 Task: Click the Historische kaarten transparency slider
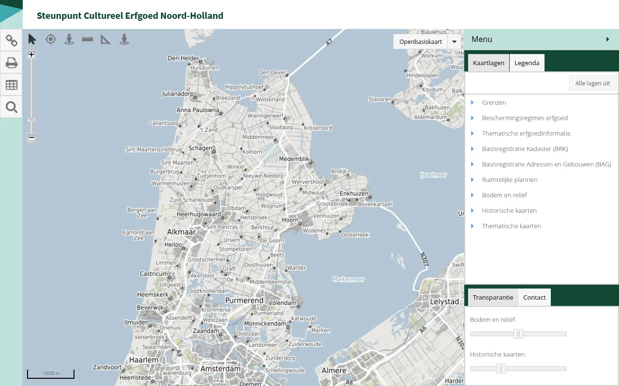[518, 369]
